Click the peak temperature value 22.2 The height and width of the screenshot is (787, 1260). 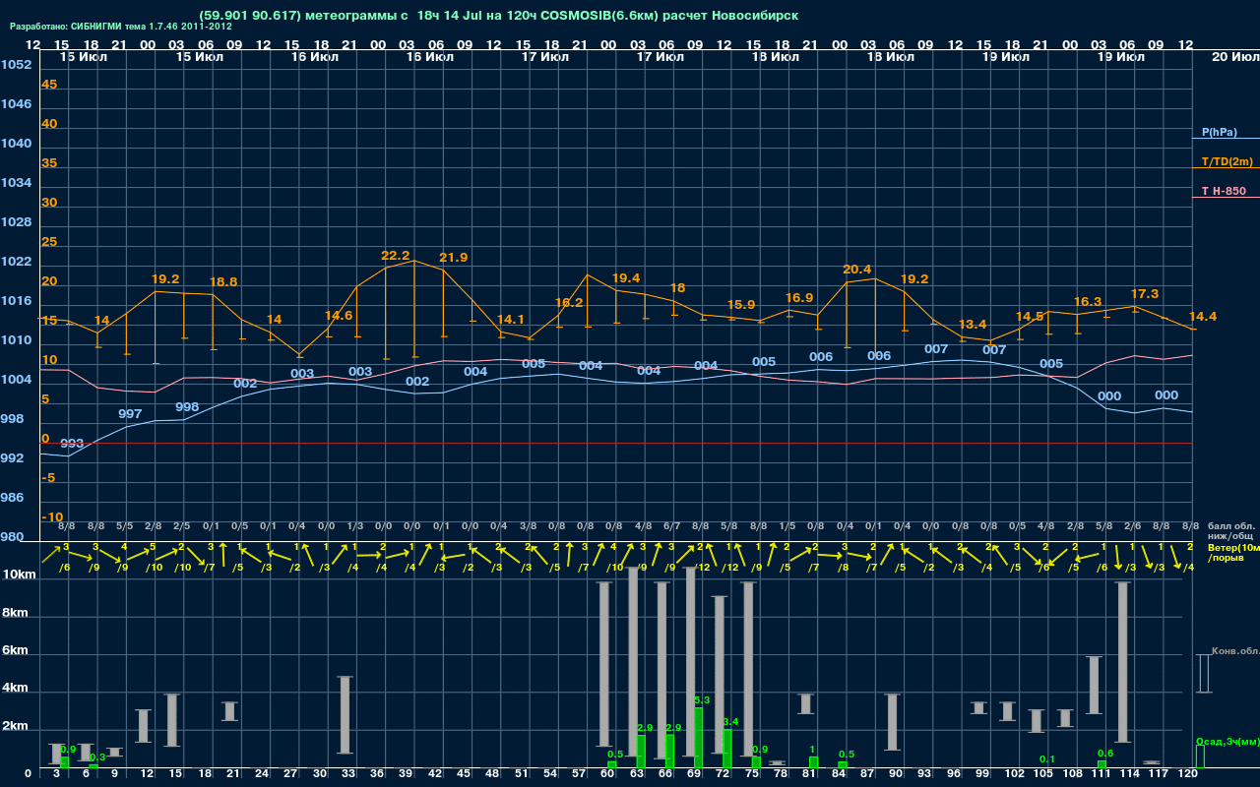(x=396, y=256)
